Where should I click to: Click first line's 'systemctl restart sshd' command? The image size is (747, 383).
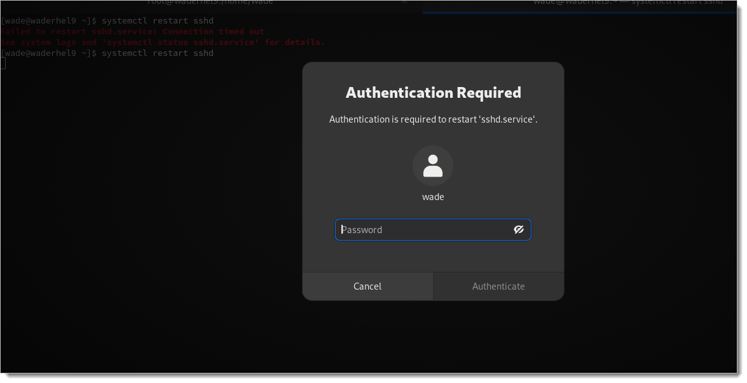(x=158, y=20)
